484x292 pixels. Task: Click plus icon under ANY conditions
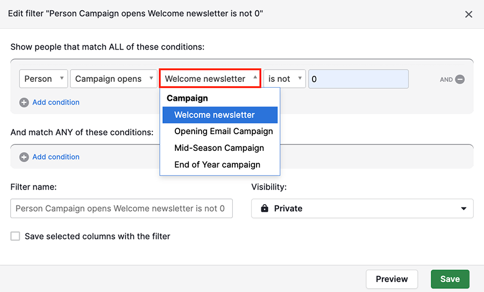click(24, 157)
